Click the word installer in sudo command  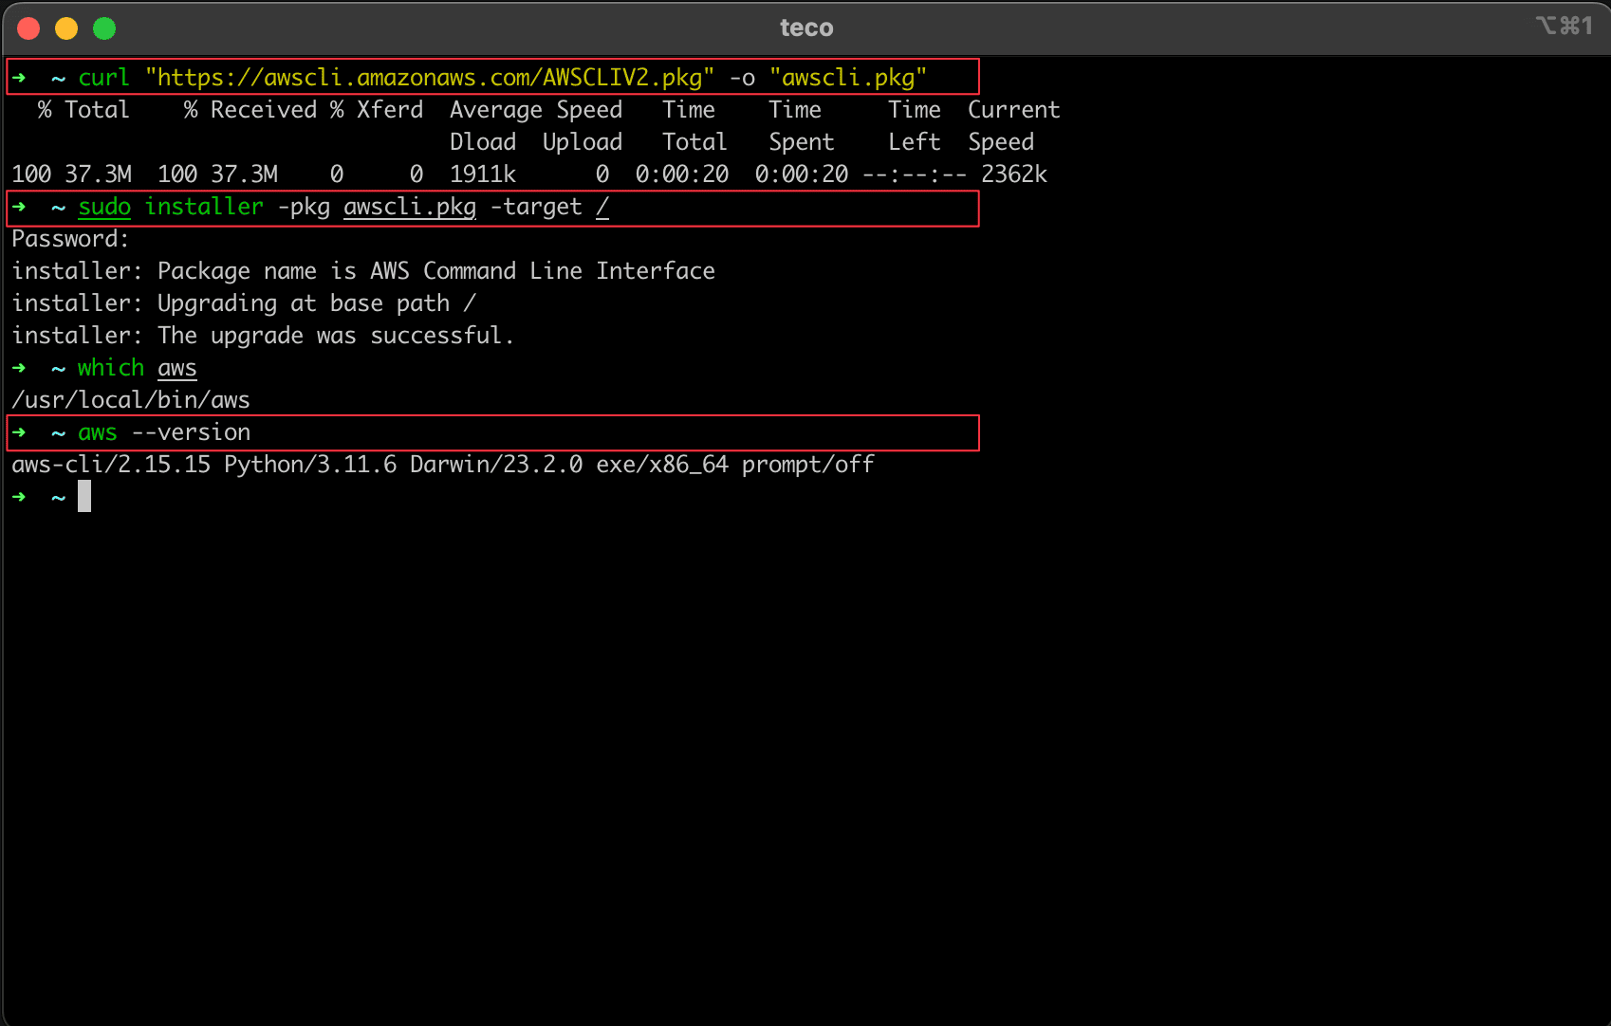[204, 207]
